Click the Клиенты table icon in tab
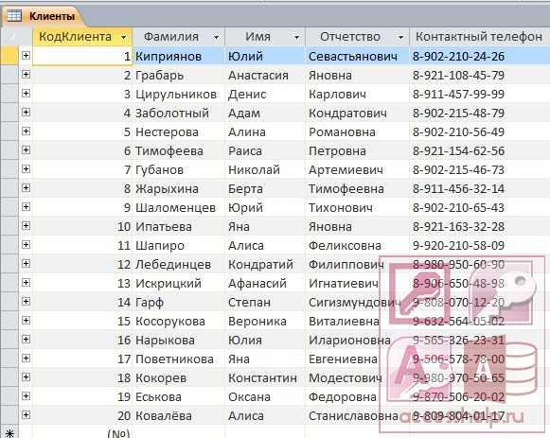The image size is (550, 438). coord(14,16)
